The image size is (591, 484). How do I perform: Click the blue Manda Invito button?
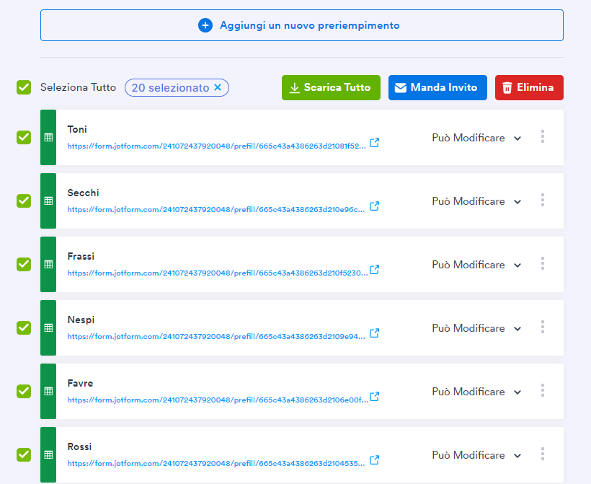click(x=437, y=87)
